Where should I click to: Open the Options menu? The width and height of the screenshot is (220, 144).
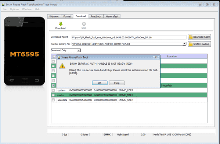pyautogui.click(x=14, y=9)
